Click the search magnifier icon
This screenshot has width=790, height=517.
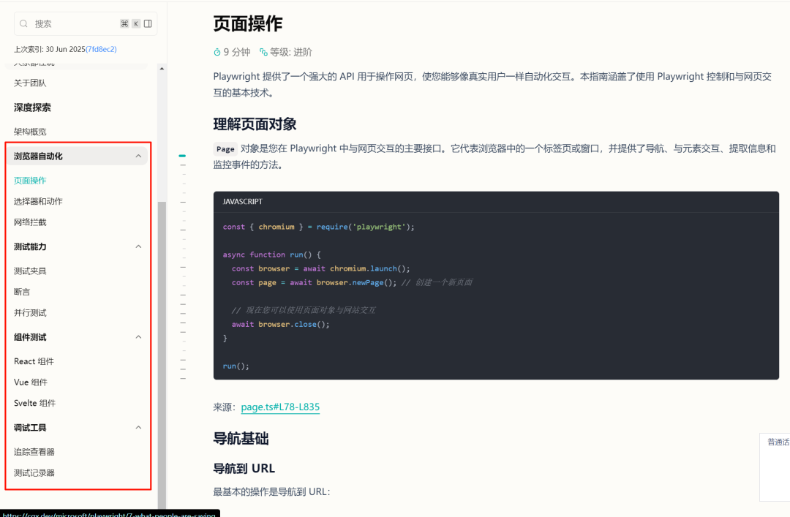23,23
